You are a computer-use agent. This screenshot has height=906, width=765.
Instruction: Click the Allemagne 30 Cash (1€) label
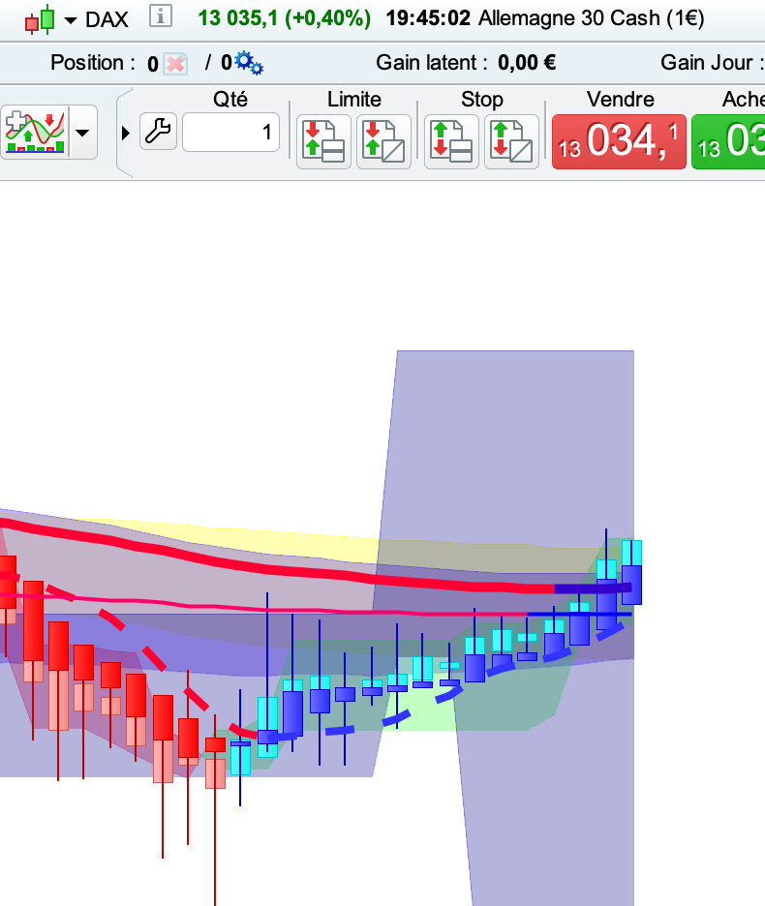[x=591, y=18]
